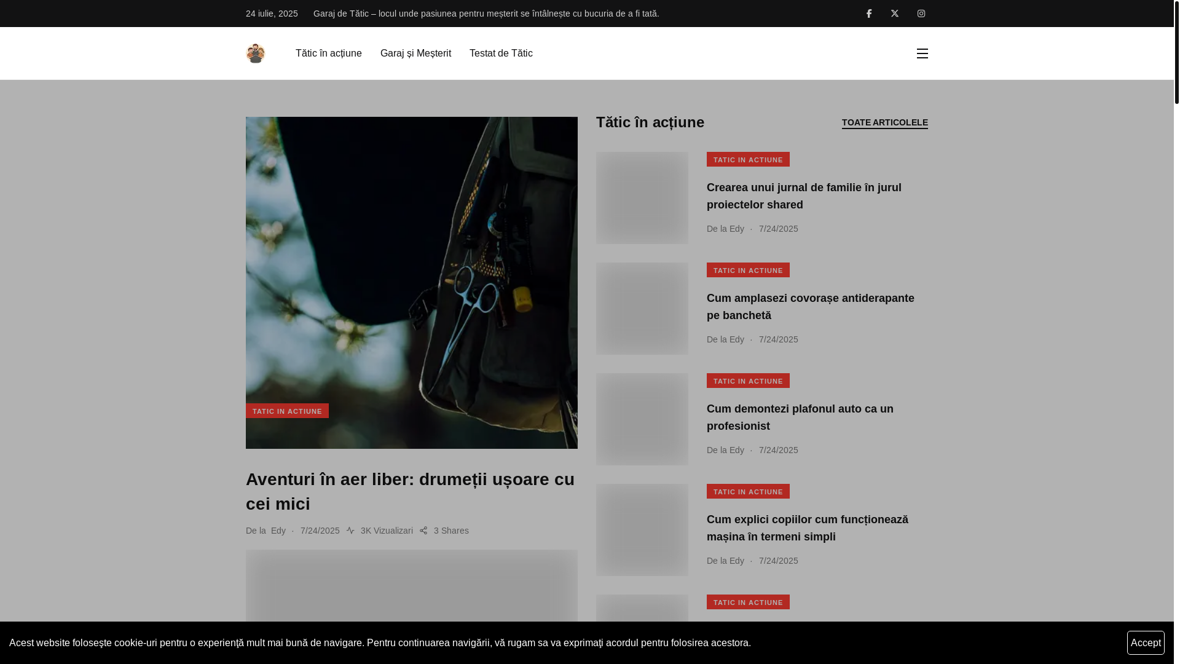Open the X (Twitter) social icon
Screen dimensions: 1180x664
895,14
